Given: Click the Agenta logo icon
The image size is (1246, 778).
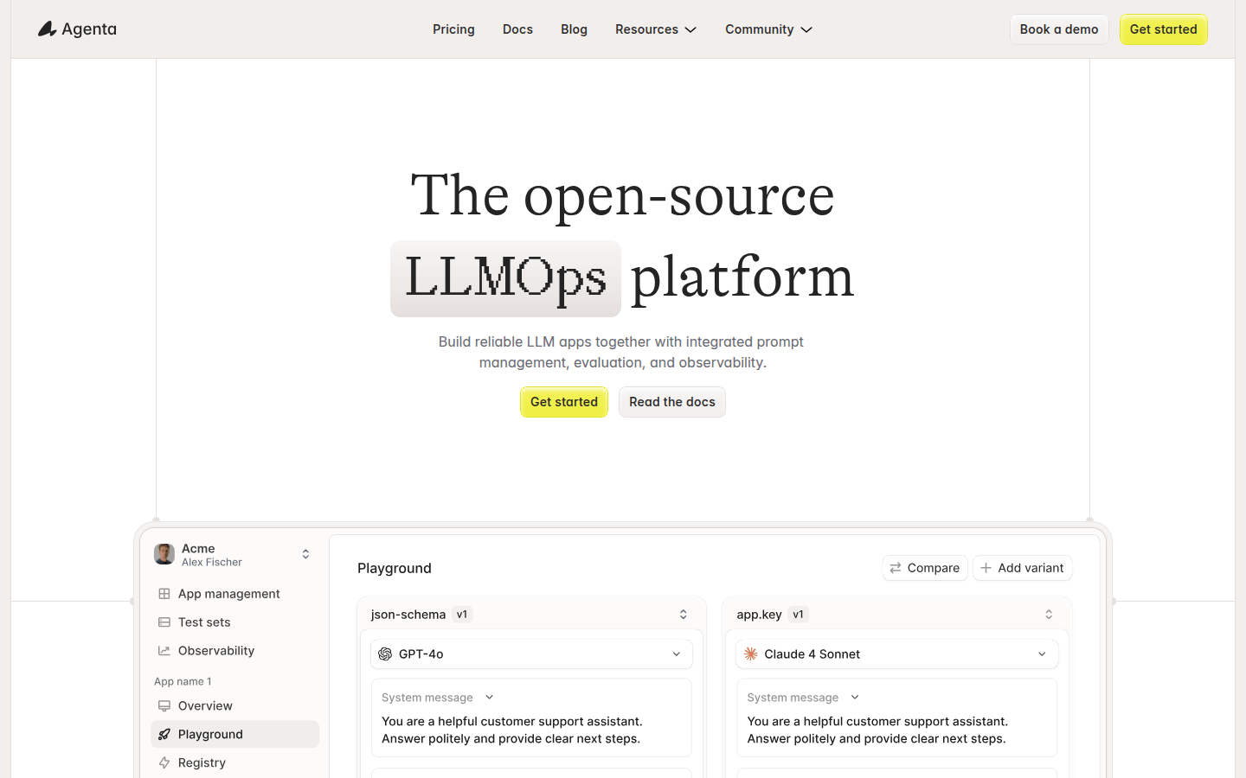Looking at the screenshot, I should point(47,29).
